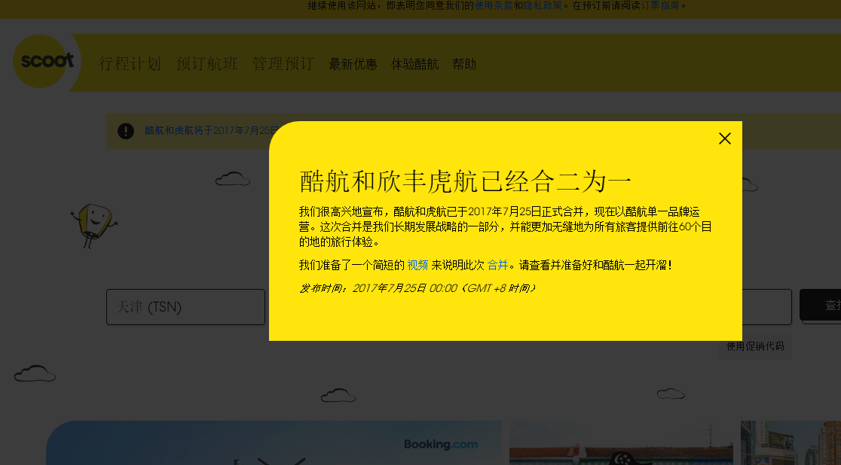The image size is (841, 465).
Task: Open the 帮助 menu
Action: [464, 64]
